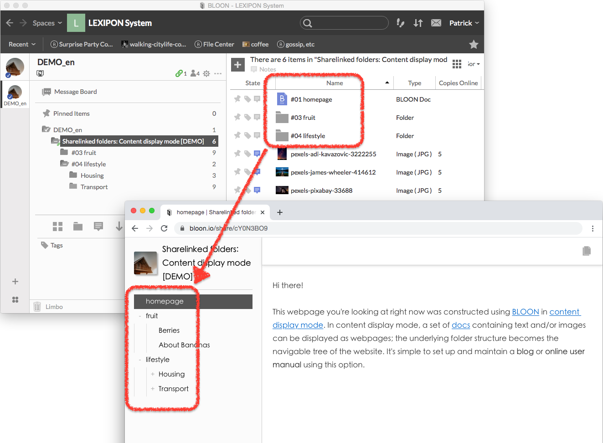
Task: Expand the Recent dropdown
Action: 22,44
